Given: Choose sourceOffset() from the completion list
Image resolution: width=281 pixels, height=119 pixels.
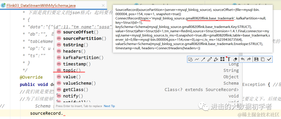Looking at the screenshot, I should click(148, 32).
